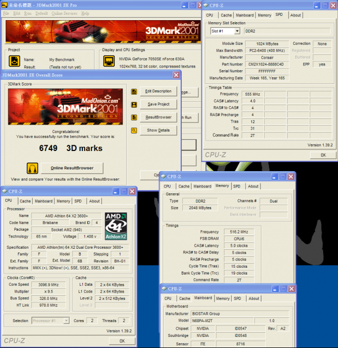This screenshot has width=338, height=348.
Task: Switch to Mainboard tab in CPU window
Action: tap(43, 201)
